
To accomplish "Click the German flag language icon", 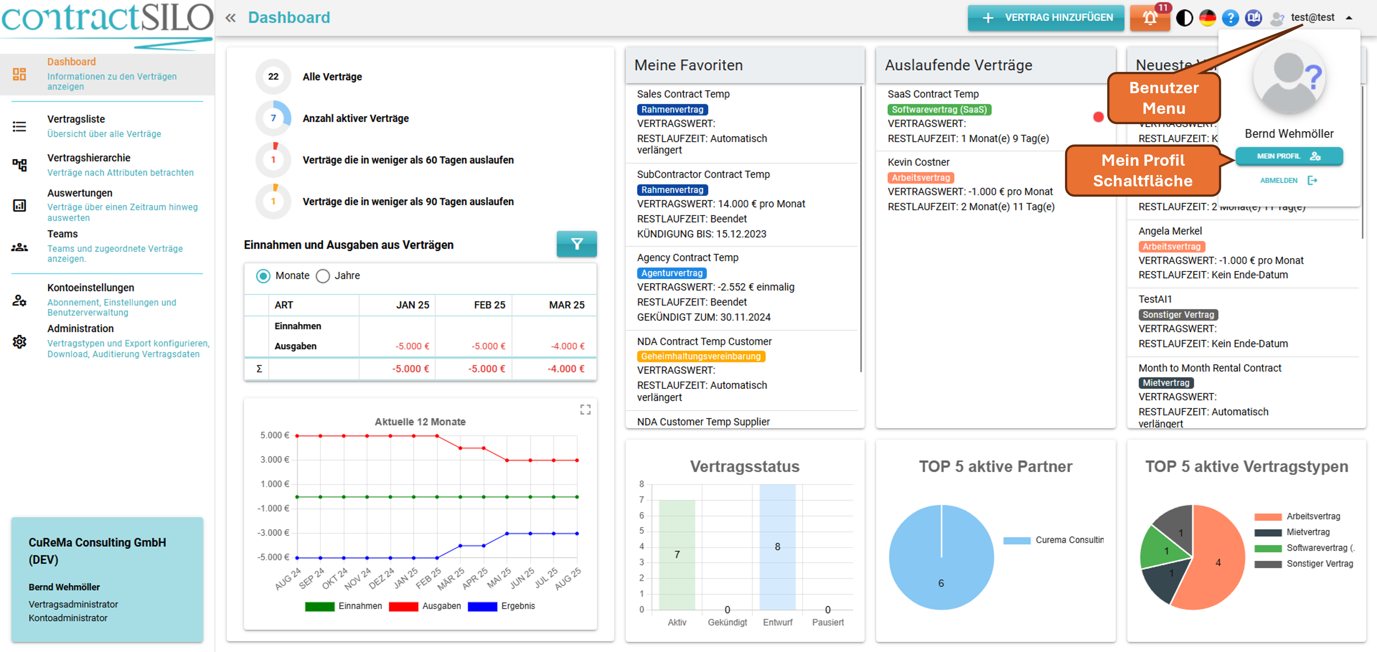I will [x=1208, y=18].
